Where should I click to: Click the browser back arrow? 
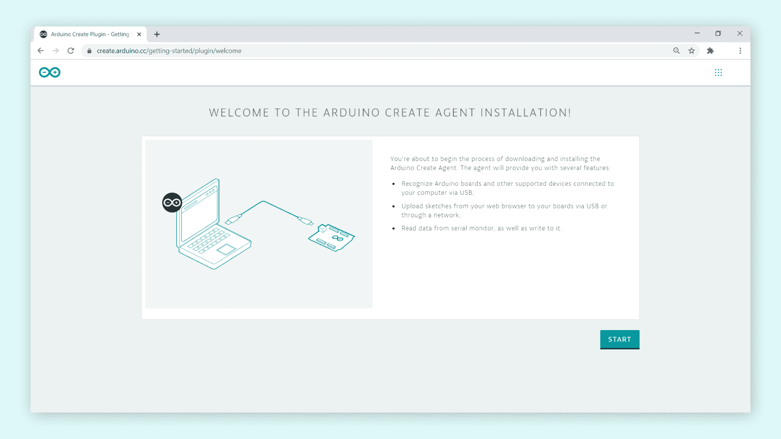pos(40,51)
